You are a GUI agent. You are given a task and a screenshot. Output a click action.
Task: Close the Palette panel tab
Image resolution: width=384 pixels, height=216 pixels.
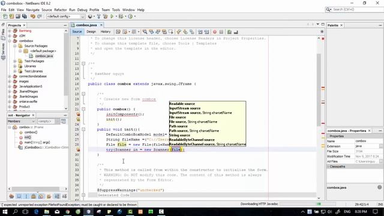tap(341, 25)
